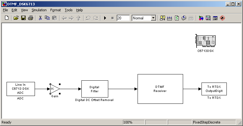Image resolution: width=243 pixels, height=126 pixels.
Task: Print the model using the printer icon
Action: [x=31, y=18]
